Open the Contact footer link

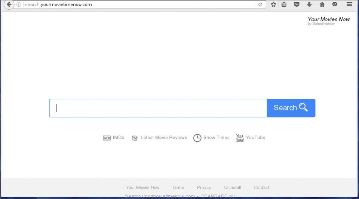click(261, 187)
